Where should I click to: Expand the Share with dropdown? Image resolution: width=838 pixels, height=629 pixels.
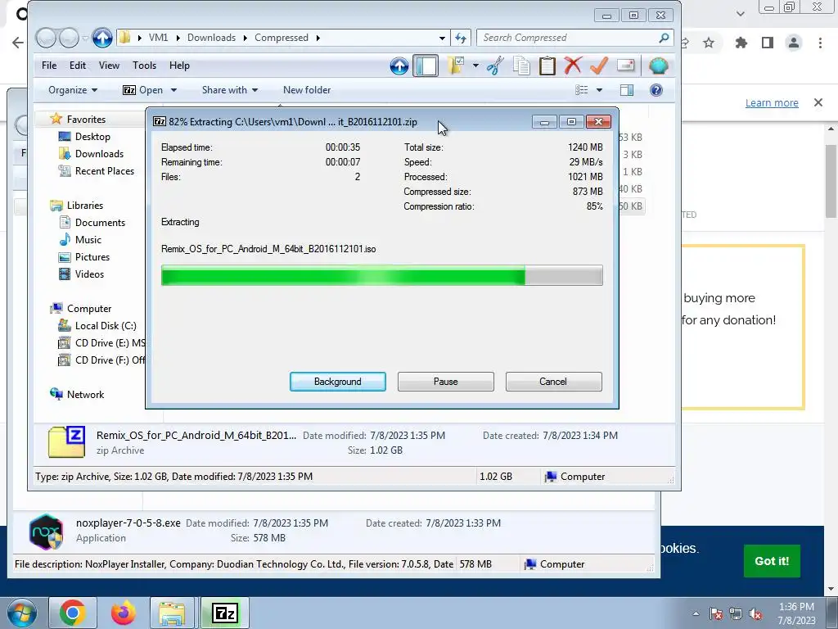coord(230,90)
